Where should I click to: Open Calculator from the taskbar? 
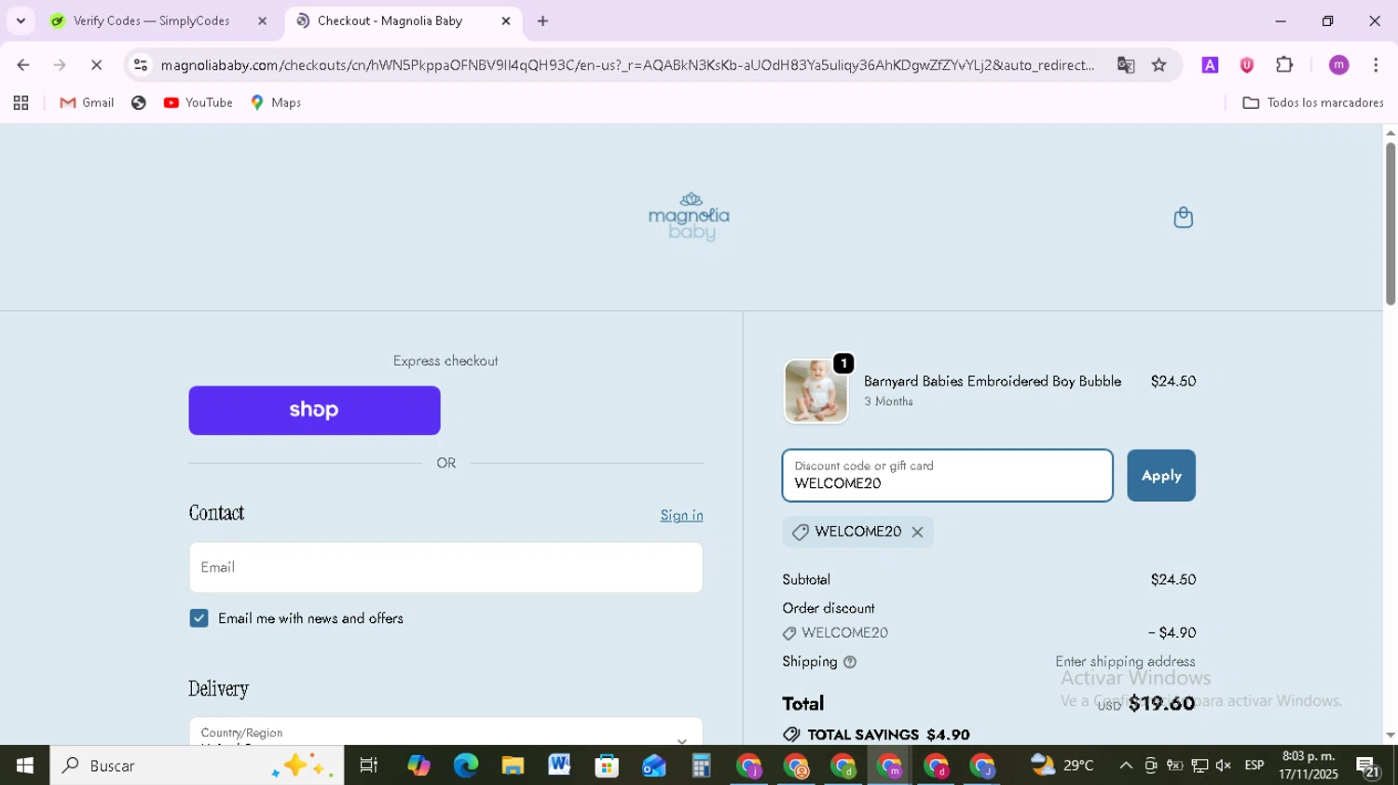[x=701, y=765]
